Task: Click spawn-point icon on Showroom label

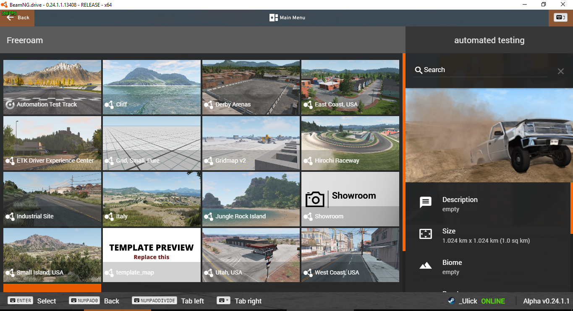Action: (x=308, y=216)
